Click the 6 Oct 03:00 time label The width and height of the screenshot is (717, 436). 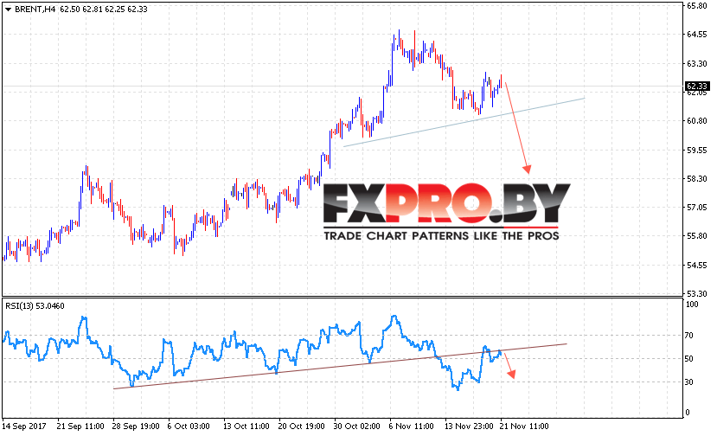click(189, 426)
